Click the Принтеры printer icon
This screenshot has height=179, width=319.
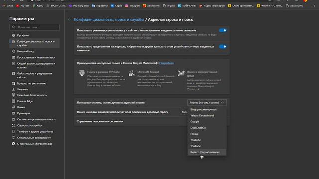point(13,113)
